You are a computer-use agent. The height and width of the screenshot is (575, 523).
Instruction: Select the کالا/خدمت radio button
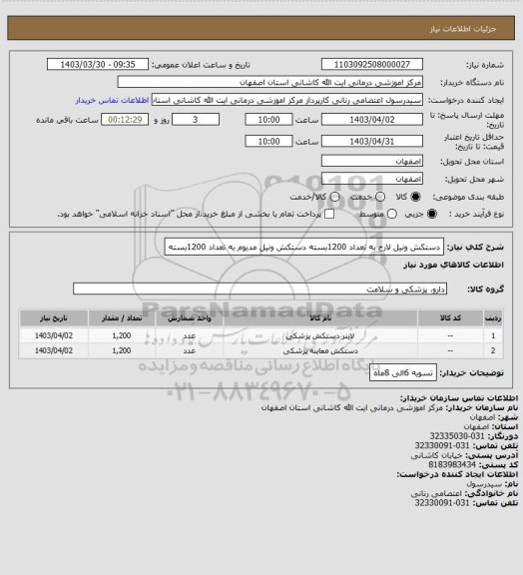[x=334, y=197]
